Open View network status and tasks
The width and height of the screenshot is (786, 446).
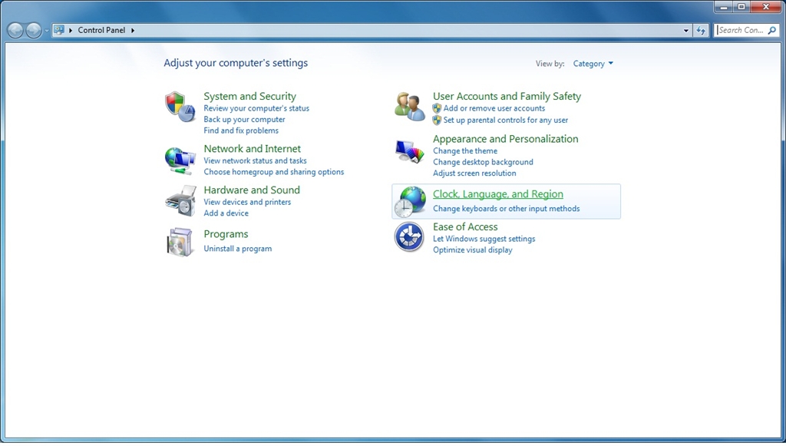[255, 161]
